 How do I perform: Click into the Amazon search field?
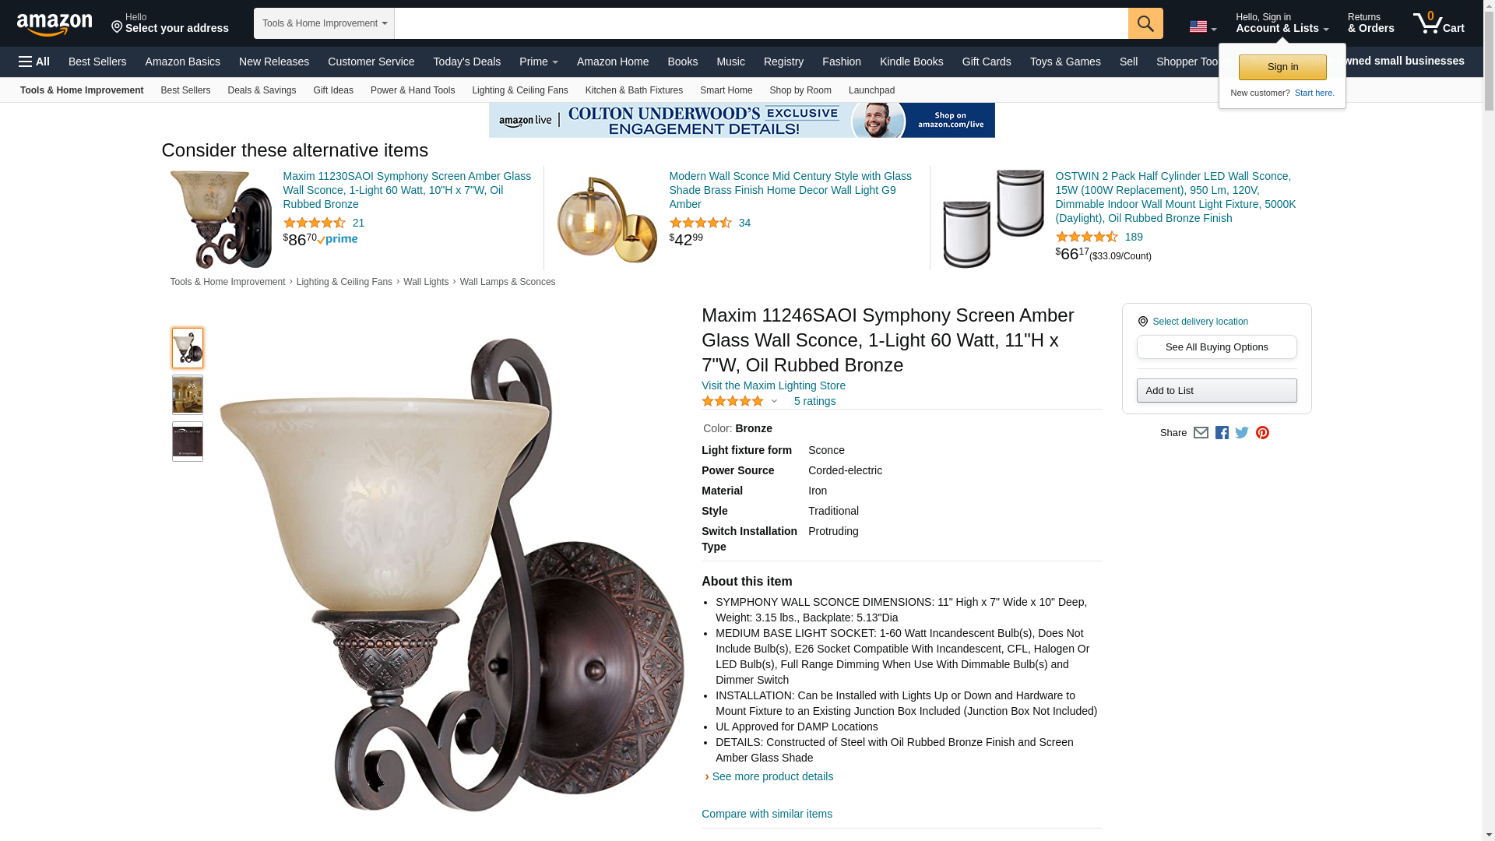tap(761, 23)
